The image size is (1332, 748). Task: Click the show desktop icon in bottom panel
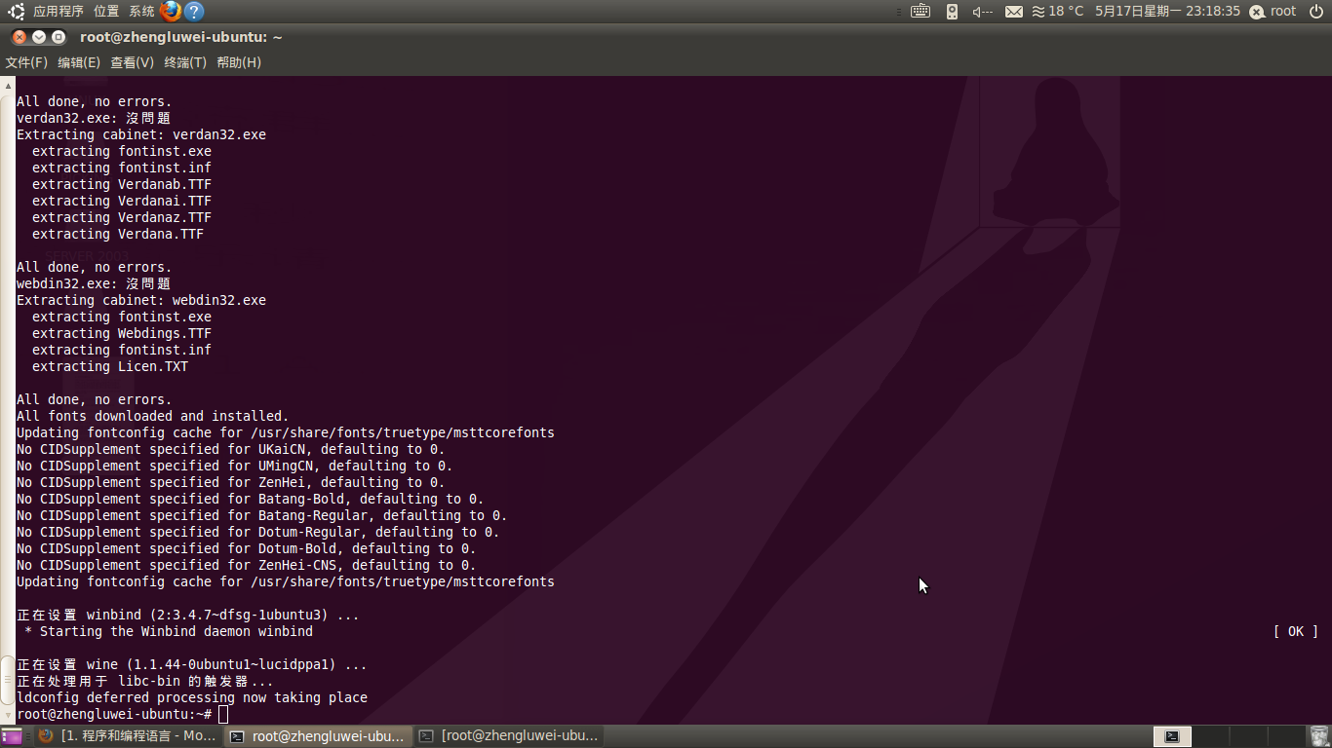coord(12,736)
